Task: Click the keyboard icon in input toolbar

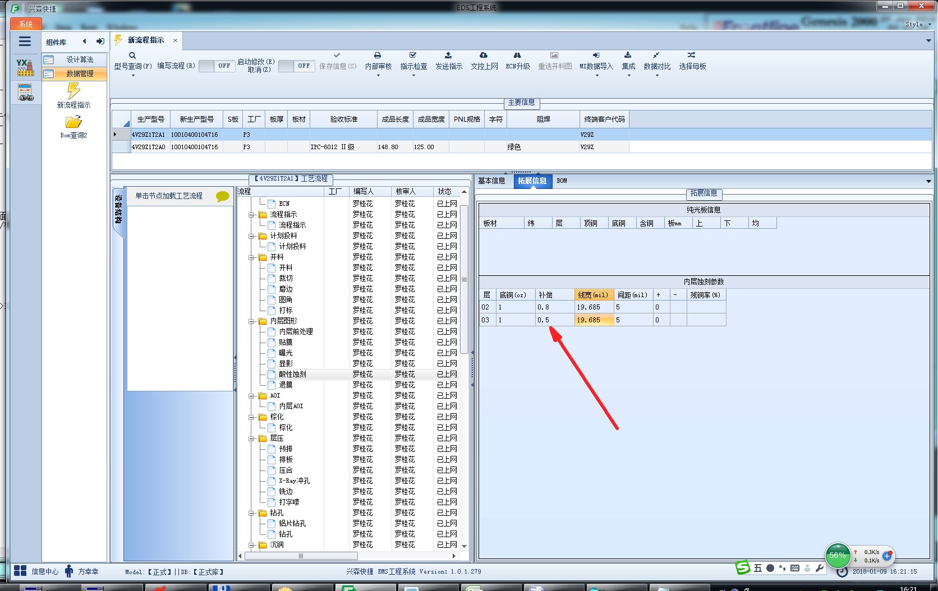Action: 794,568
